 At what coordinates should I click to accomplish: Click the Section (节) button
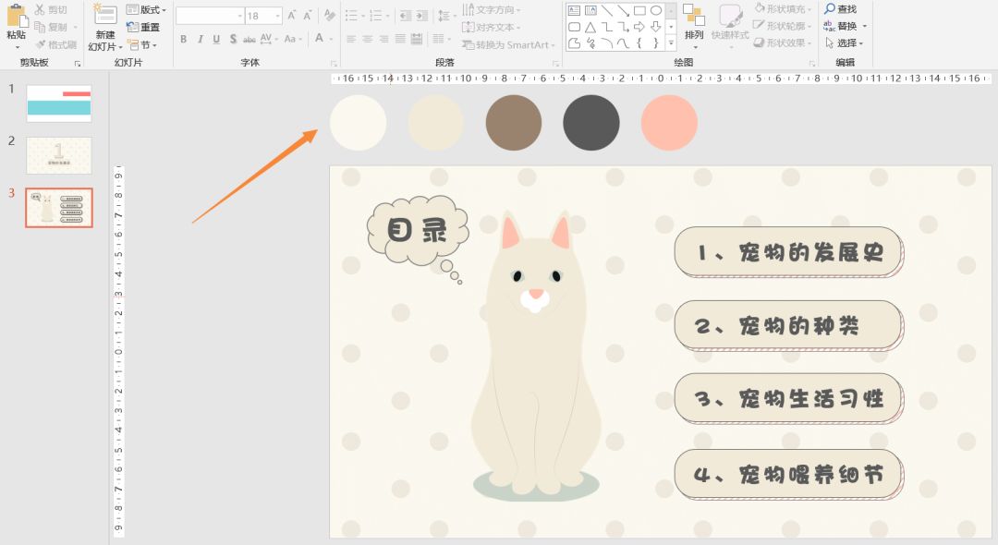143,44
